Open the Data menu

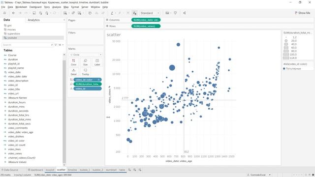10,7
